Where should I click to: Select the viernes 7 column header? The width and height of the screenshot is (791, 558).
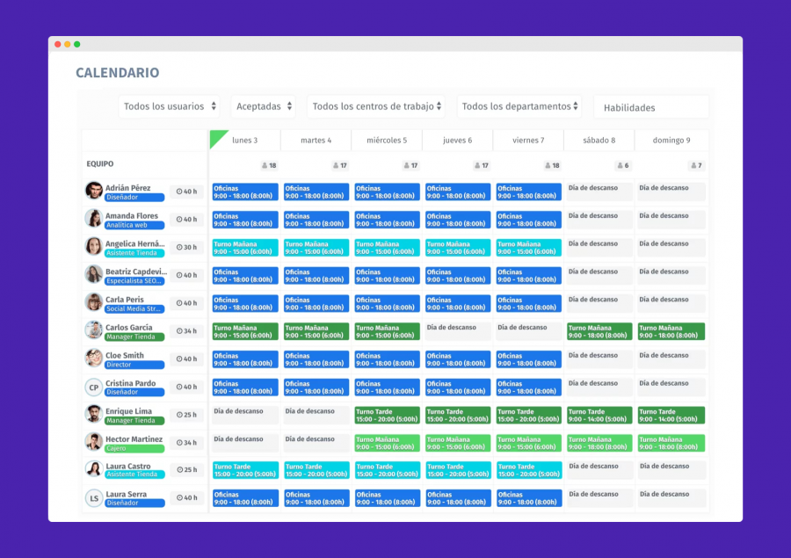(528, 141)
